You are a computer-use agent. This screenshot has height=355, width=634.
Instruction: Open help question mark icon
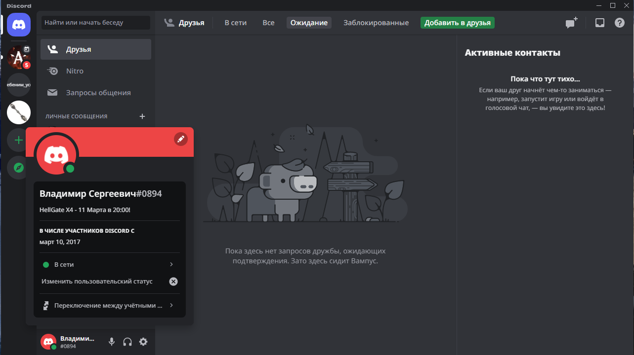click(x=620, y=23)
